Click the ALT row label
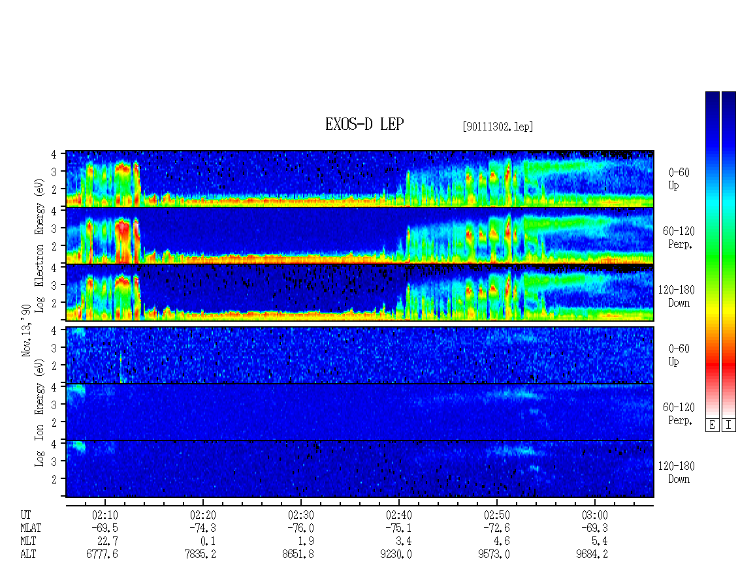Image resolution: width=738 pixels, height=571 pixels. pos(28,555)
